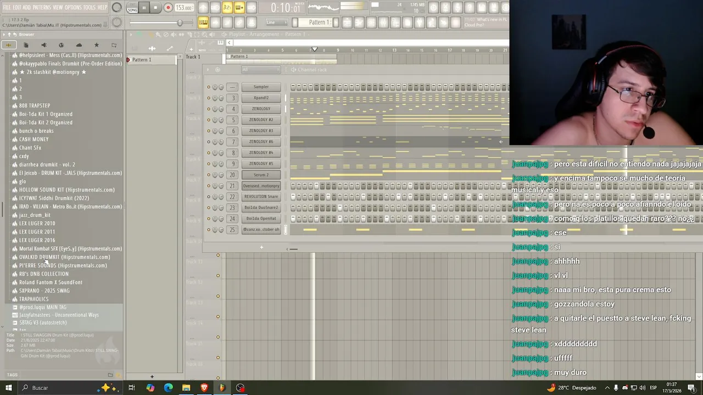Click the browser star favorites icon
The image size is (703, 395).
coord(96,45)
